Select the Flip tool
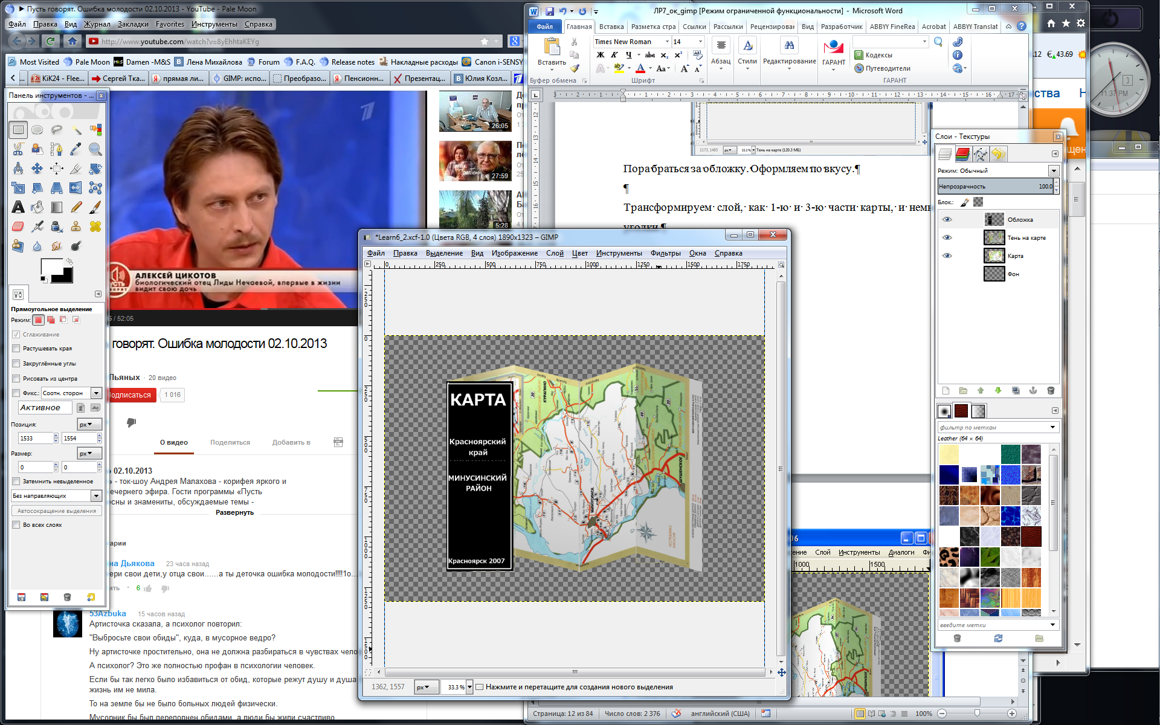1160x725 pixels. pos(76,188)
